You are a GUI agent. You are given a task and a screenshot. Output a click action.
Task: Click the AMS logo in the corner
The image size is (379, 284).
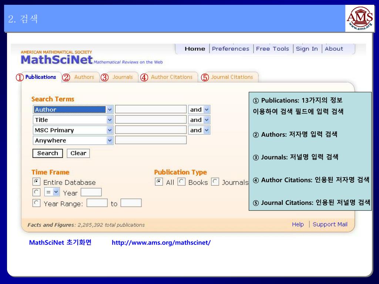tap(360, 18)
